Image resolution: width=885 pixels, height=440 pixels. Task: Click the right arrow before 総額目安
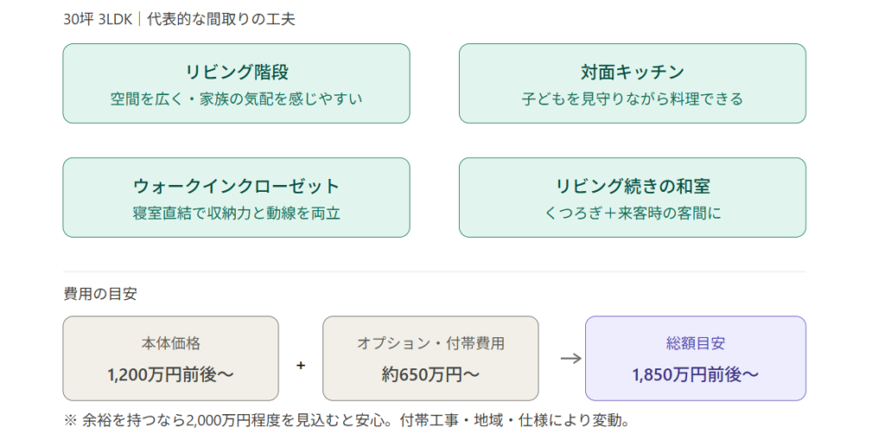pyautogui.click(x=570, y=358)
